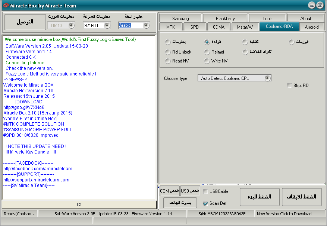Click the http://goo.gl/Y7XNo6 download link text
The width and height of the screenshot is (327, 226).
24,107
